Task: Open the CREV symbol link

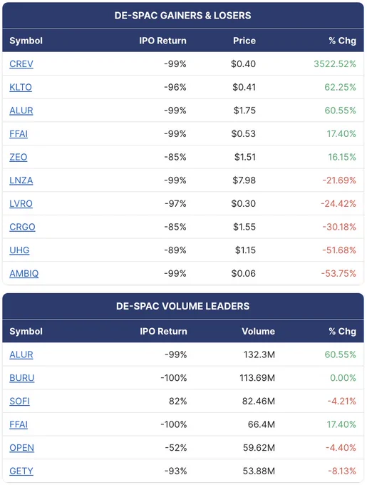Action: (21, 64)
